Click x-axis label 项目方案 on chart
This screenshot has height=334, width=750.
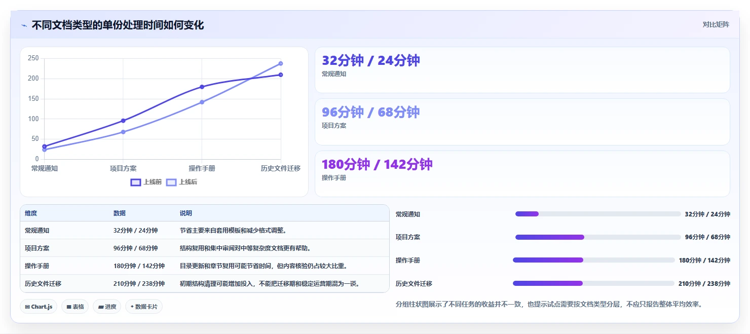click(x=123, y=168)
